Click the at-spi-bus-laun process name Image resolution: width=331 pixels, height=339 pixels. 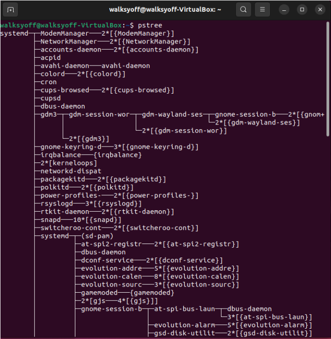click(184, 309)
